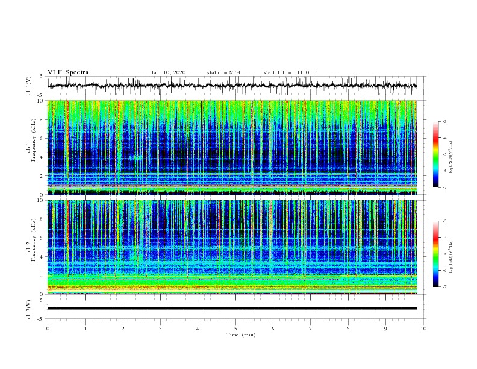Click the "-7" label on ch.1 colorbar
Viewport: 477px width, 369px height.
444,187
